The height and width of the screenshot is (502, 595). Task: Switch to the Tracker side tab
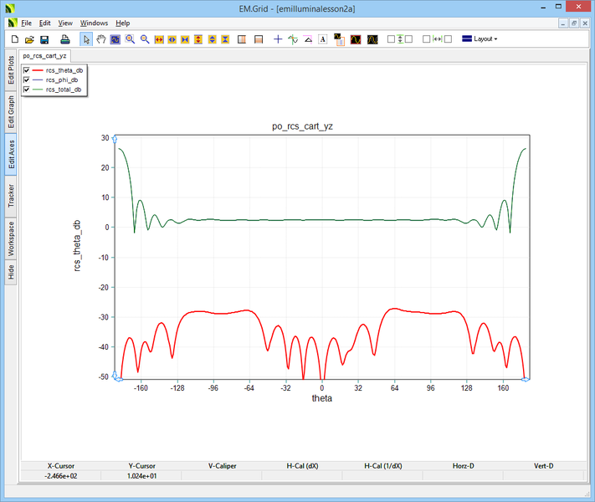[x=10, y=197]
